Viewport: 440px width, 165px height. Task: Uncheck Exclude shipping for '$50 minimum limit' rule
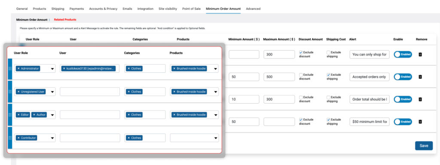pos(328,120)
